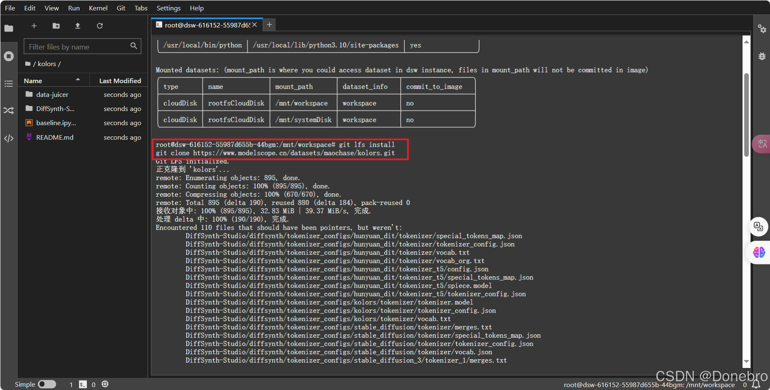
Task: Switch to the root@dsw terminal tab
Action: [205, 25]
